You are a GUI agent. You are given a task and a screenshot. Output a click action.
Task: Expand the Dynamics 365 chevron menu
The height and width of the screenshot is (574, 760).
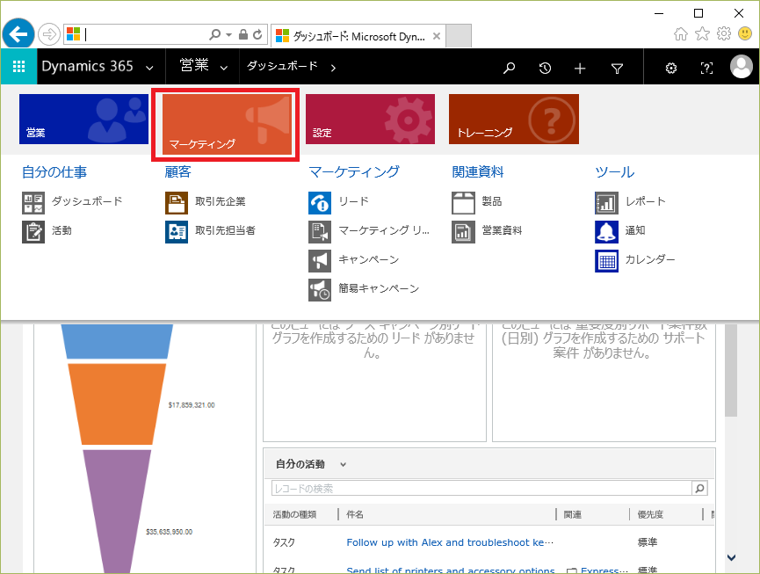pyautogui.click(x=149, y=68)
